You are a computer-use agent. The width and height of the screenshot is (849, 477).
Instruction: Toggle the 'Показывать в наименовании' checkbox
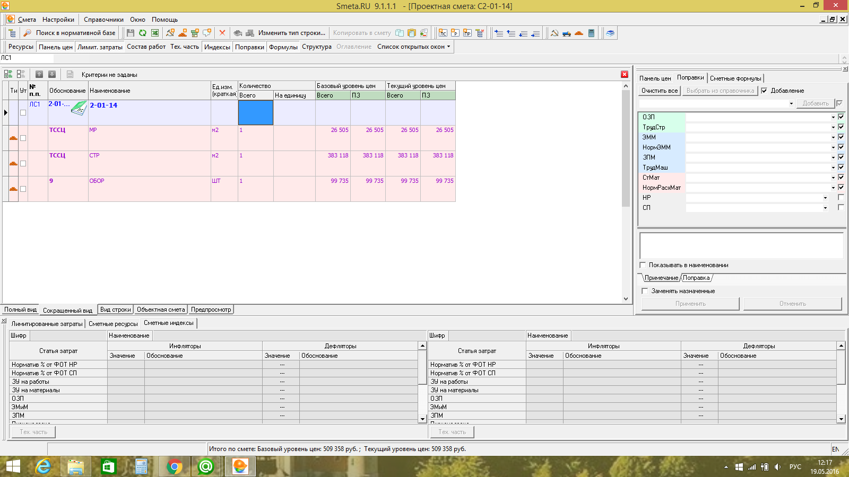pos(643,265)
